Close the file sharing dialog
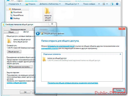 [122, 29]
